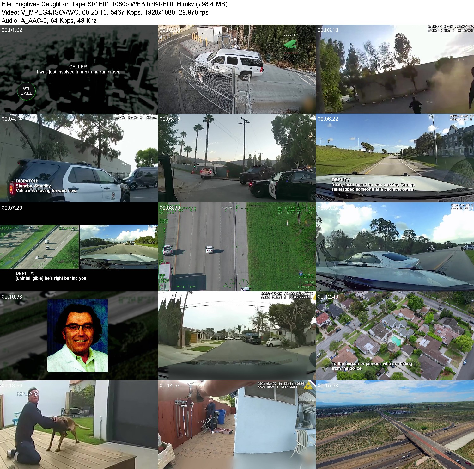Click the thumbnail with man and dog
Viewport: 474px width, 469px height.
(79, 425)
